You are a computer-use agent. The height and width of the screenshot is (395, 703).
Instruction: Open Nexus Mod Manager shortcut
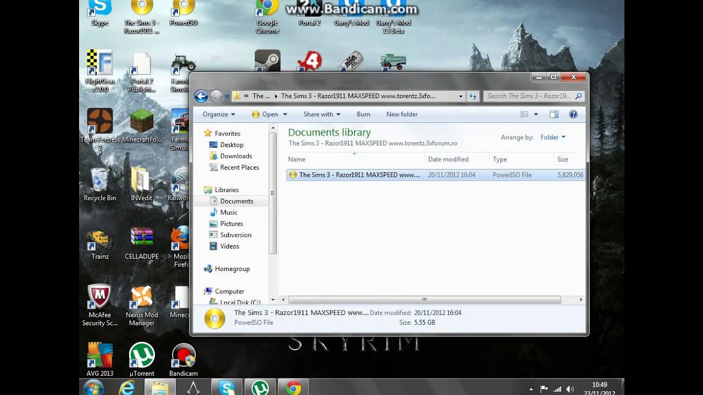pyautogui.click(x=142, y=305)
